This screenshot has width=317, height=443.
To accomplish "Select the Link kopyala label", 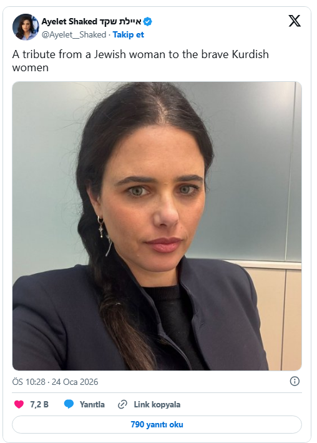I will 157,405.
